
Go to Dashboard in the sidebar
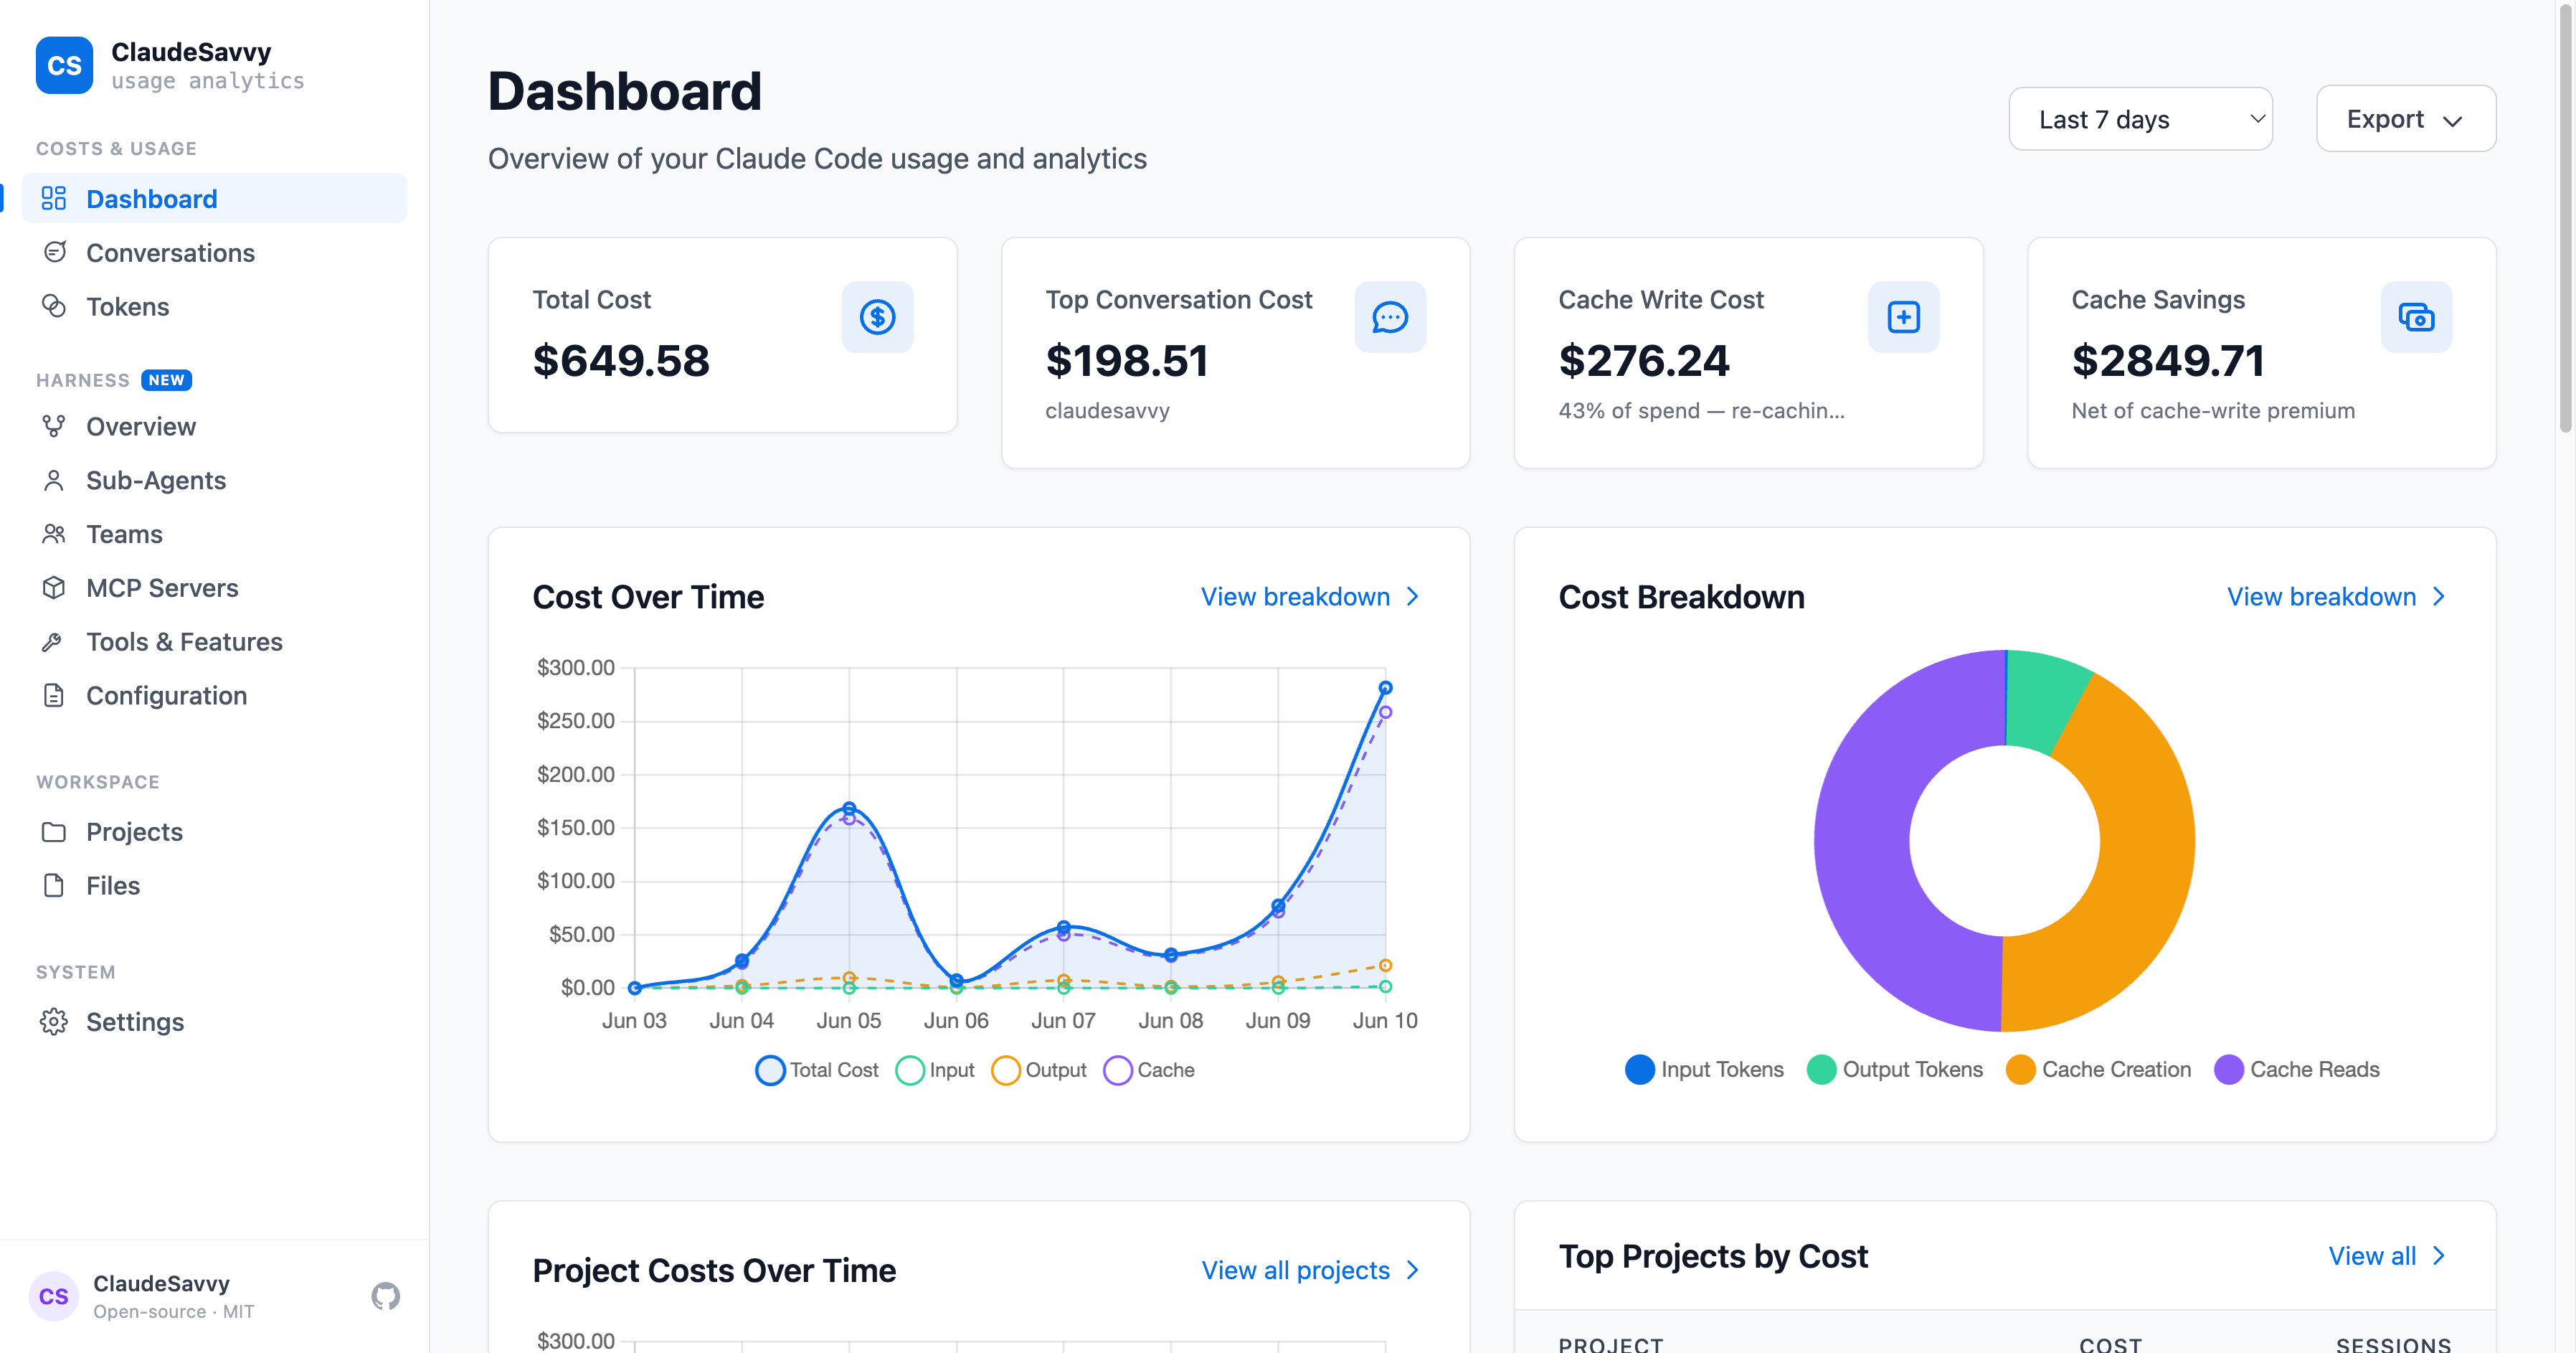coord(214,198)
